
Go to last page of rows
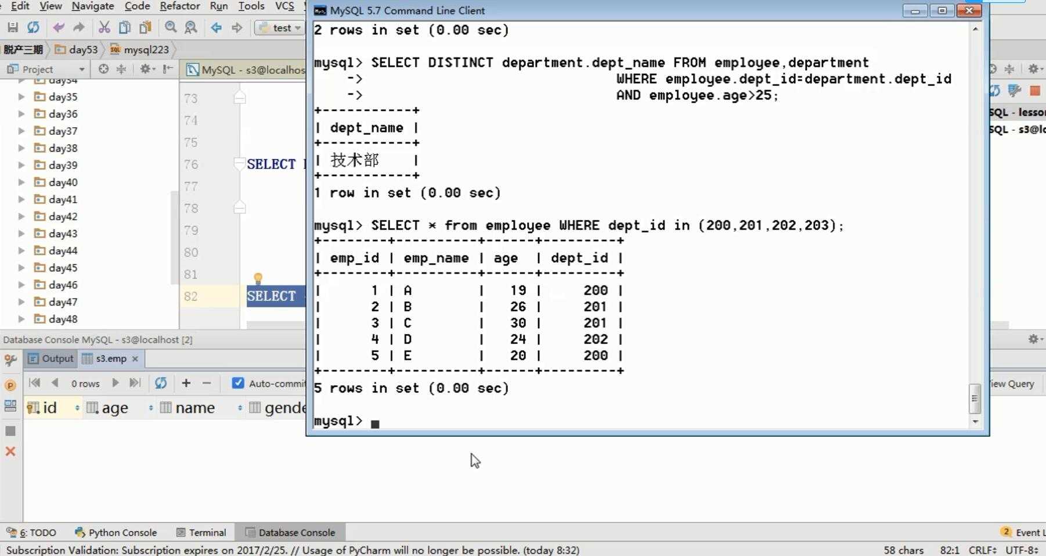[135, 383]
